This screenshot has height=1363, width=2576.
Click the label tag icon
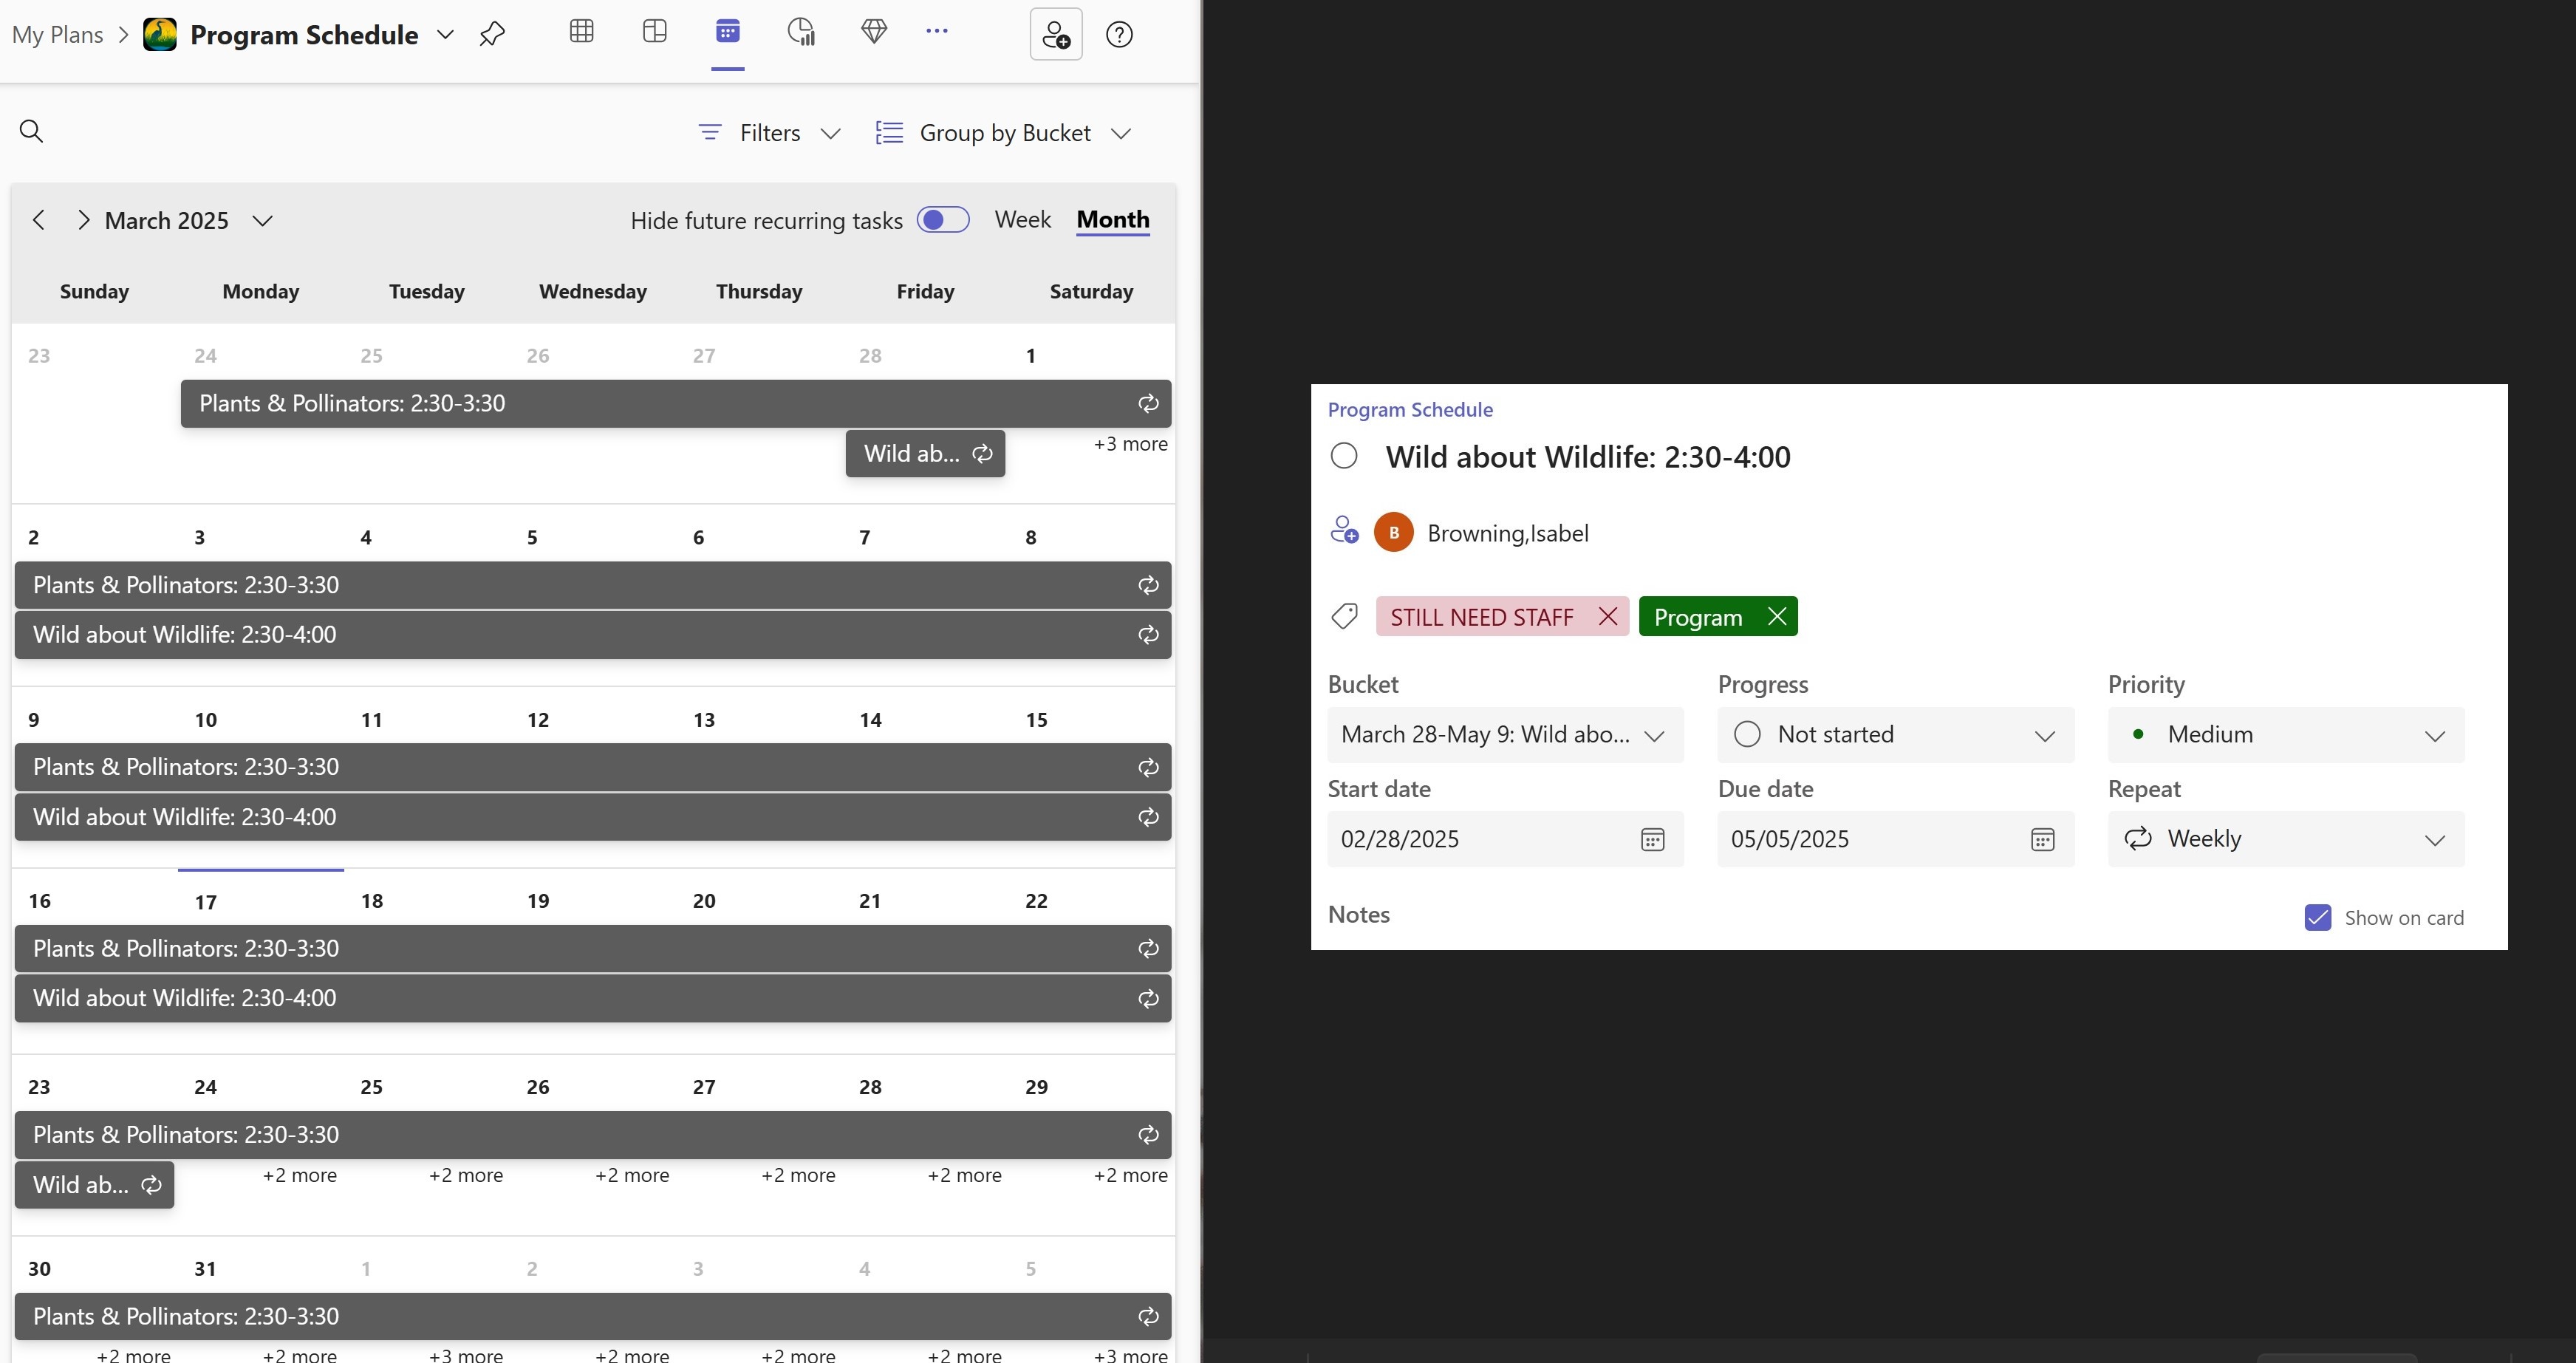[1344, 616]
